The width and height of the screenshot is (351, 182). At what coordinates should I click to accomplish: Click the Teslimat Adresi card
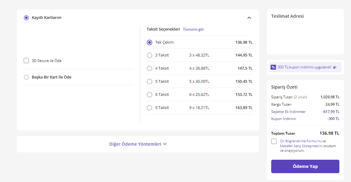pos(305,31)
